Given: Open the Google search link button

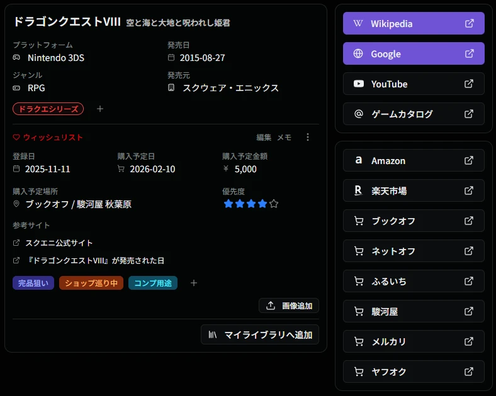Looking at the screenshot, I should tap(414, 53).
